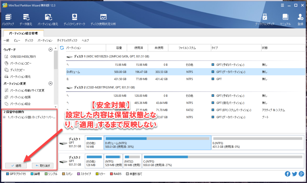Open the マニュアル book icon

(285, 17)
